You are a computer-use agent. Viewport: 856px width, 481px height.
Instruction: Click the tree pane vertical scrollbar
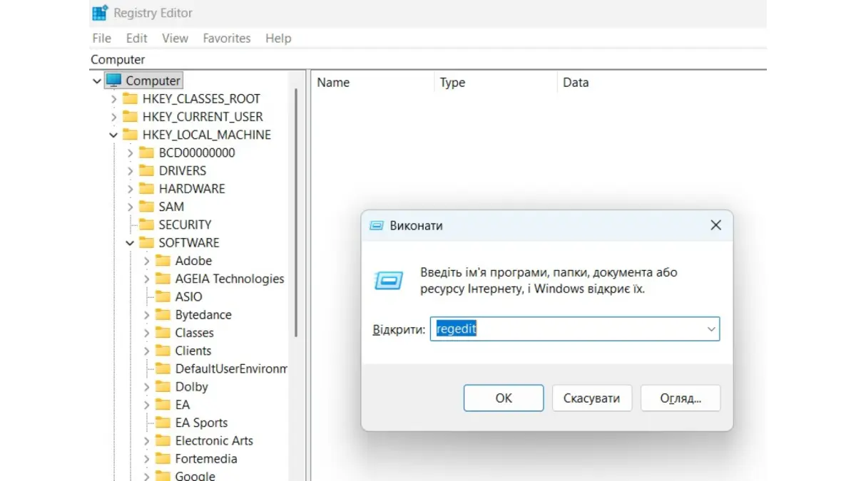tap(296, 214)
